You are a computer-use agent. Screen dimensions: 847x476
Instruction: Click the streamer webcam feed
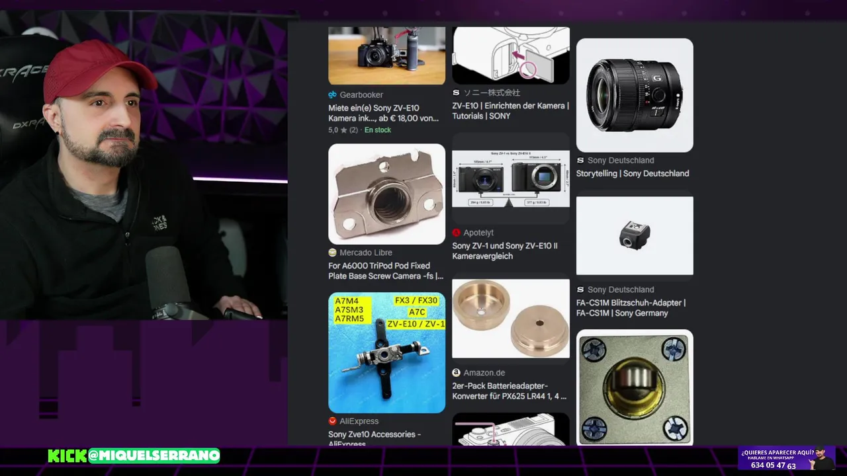click(144, 165)
